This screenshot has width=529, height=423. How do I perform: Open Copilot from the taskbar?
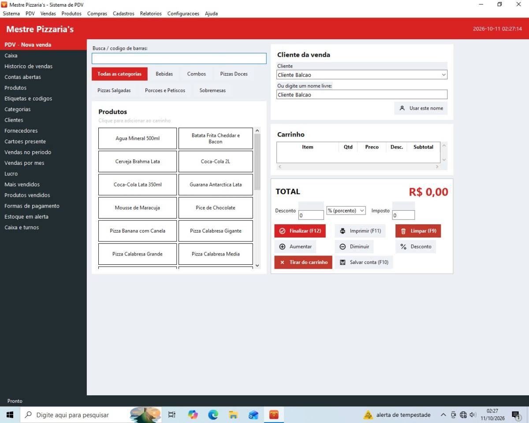pos(193,415)
